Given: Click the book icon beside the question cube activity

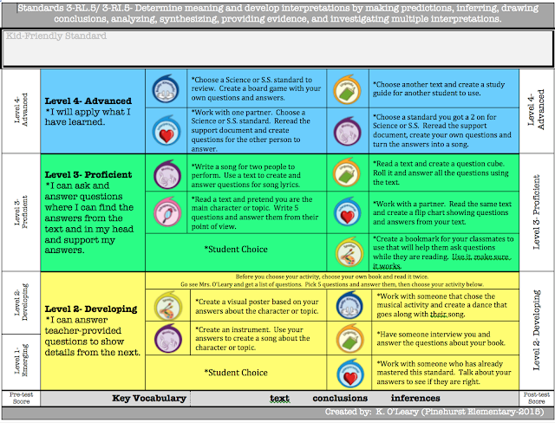Looking at the screenshot, I should coord(347,172).
